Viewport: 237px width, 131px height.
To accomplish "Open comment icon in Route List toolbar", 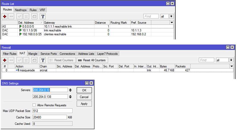I will [x=34, y=17].
